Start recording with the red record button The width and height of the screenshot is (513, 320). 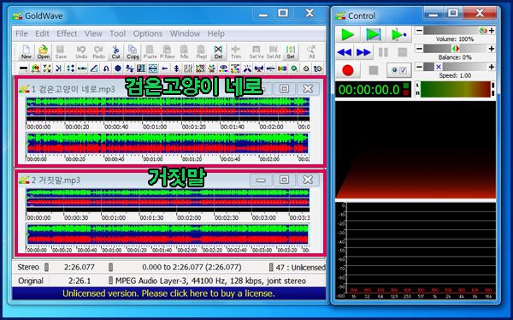(x=347, y=70)
